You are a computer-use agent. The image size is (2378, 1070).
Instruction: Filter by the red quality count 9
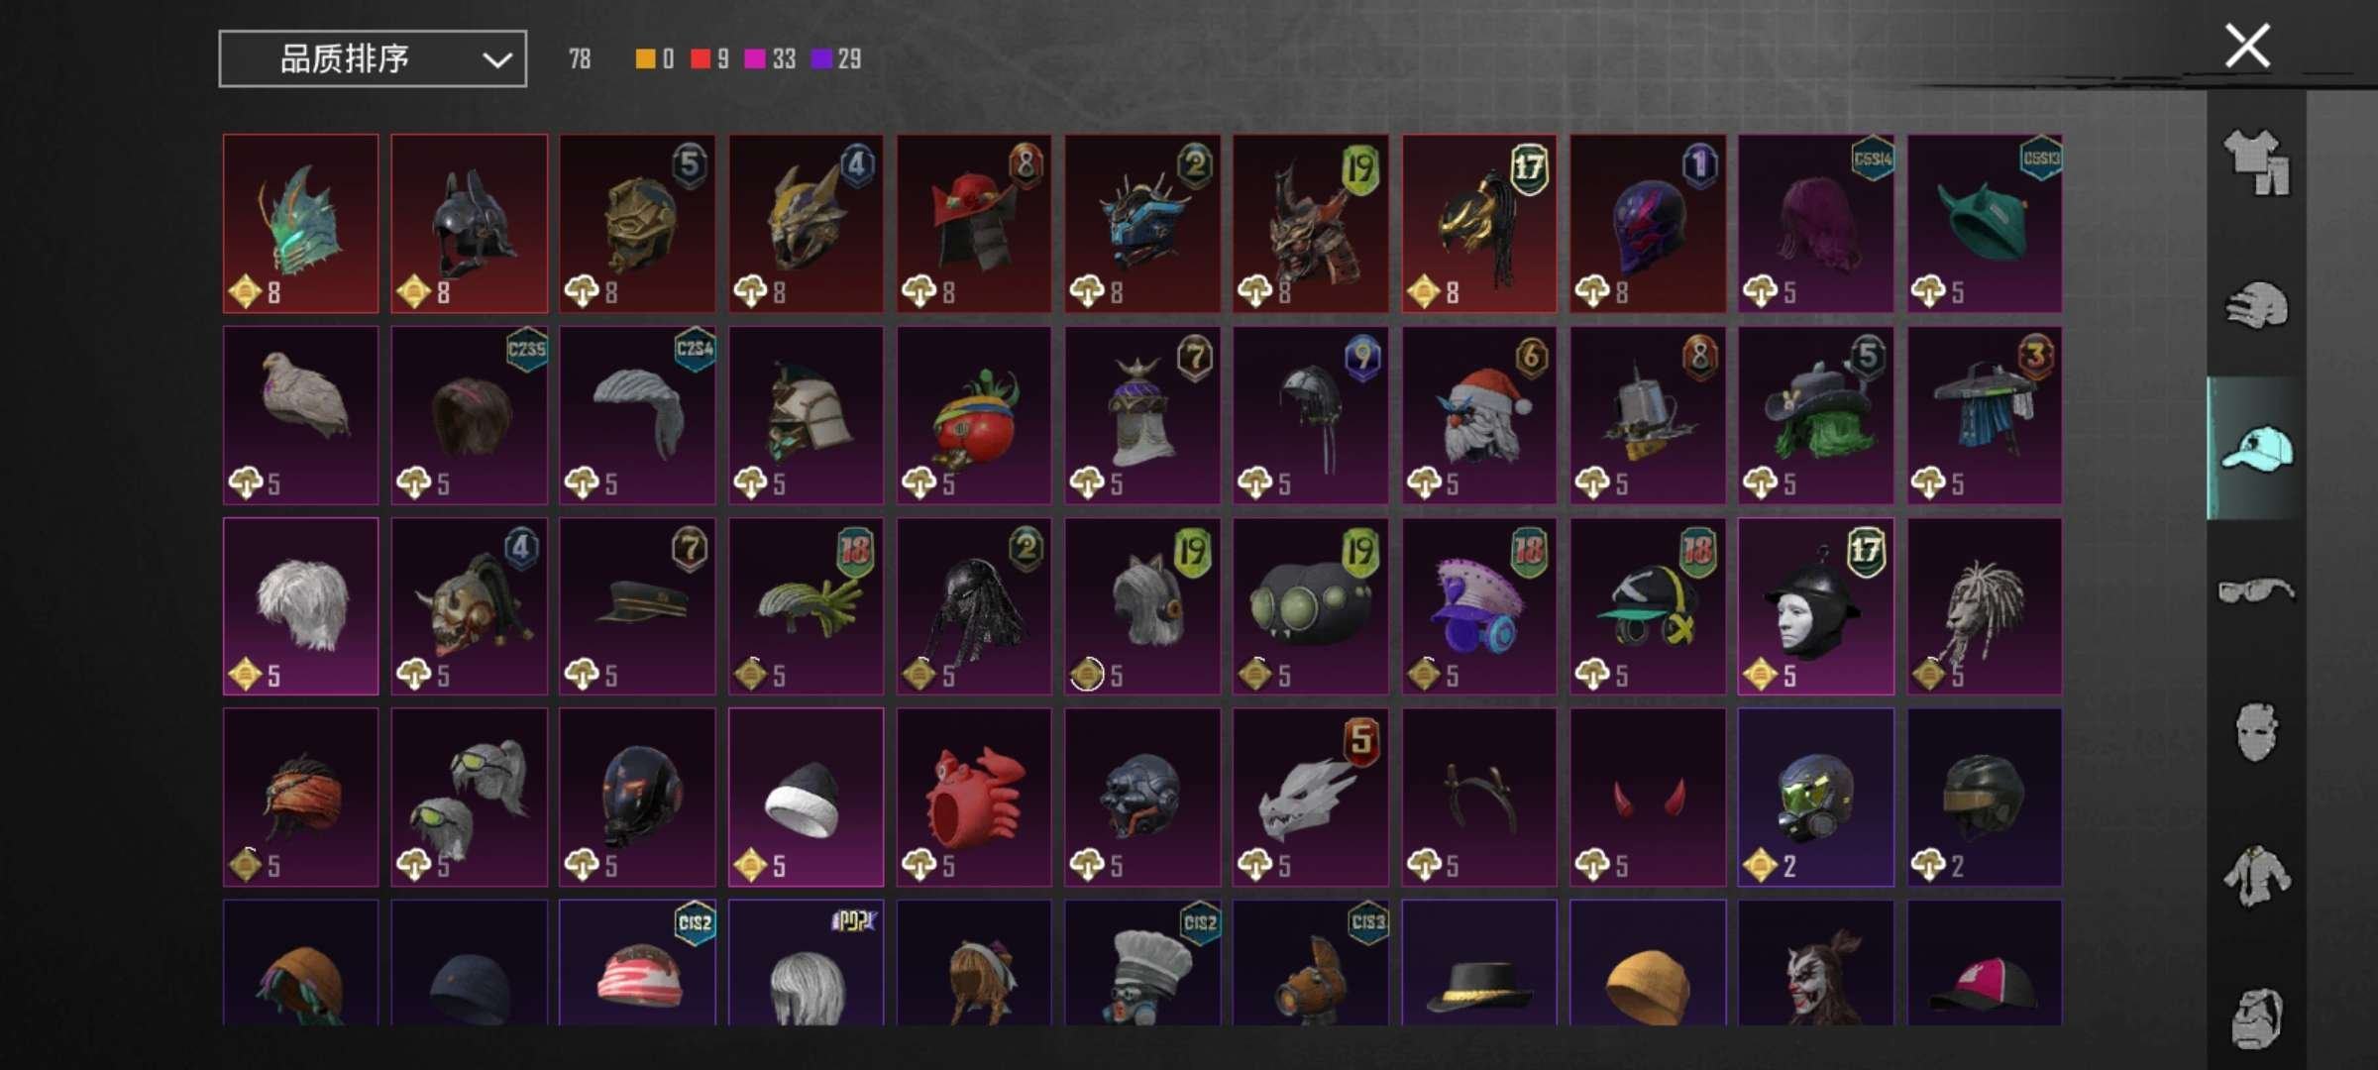[710, 59]
